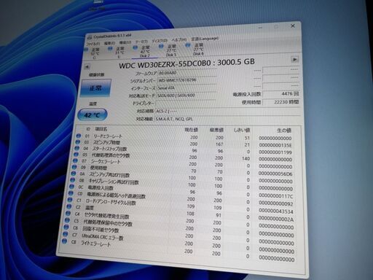Open the ファイル(F) menu

(93, 44)
